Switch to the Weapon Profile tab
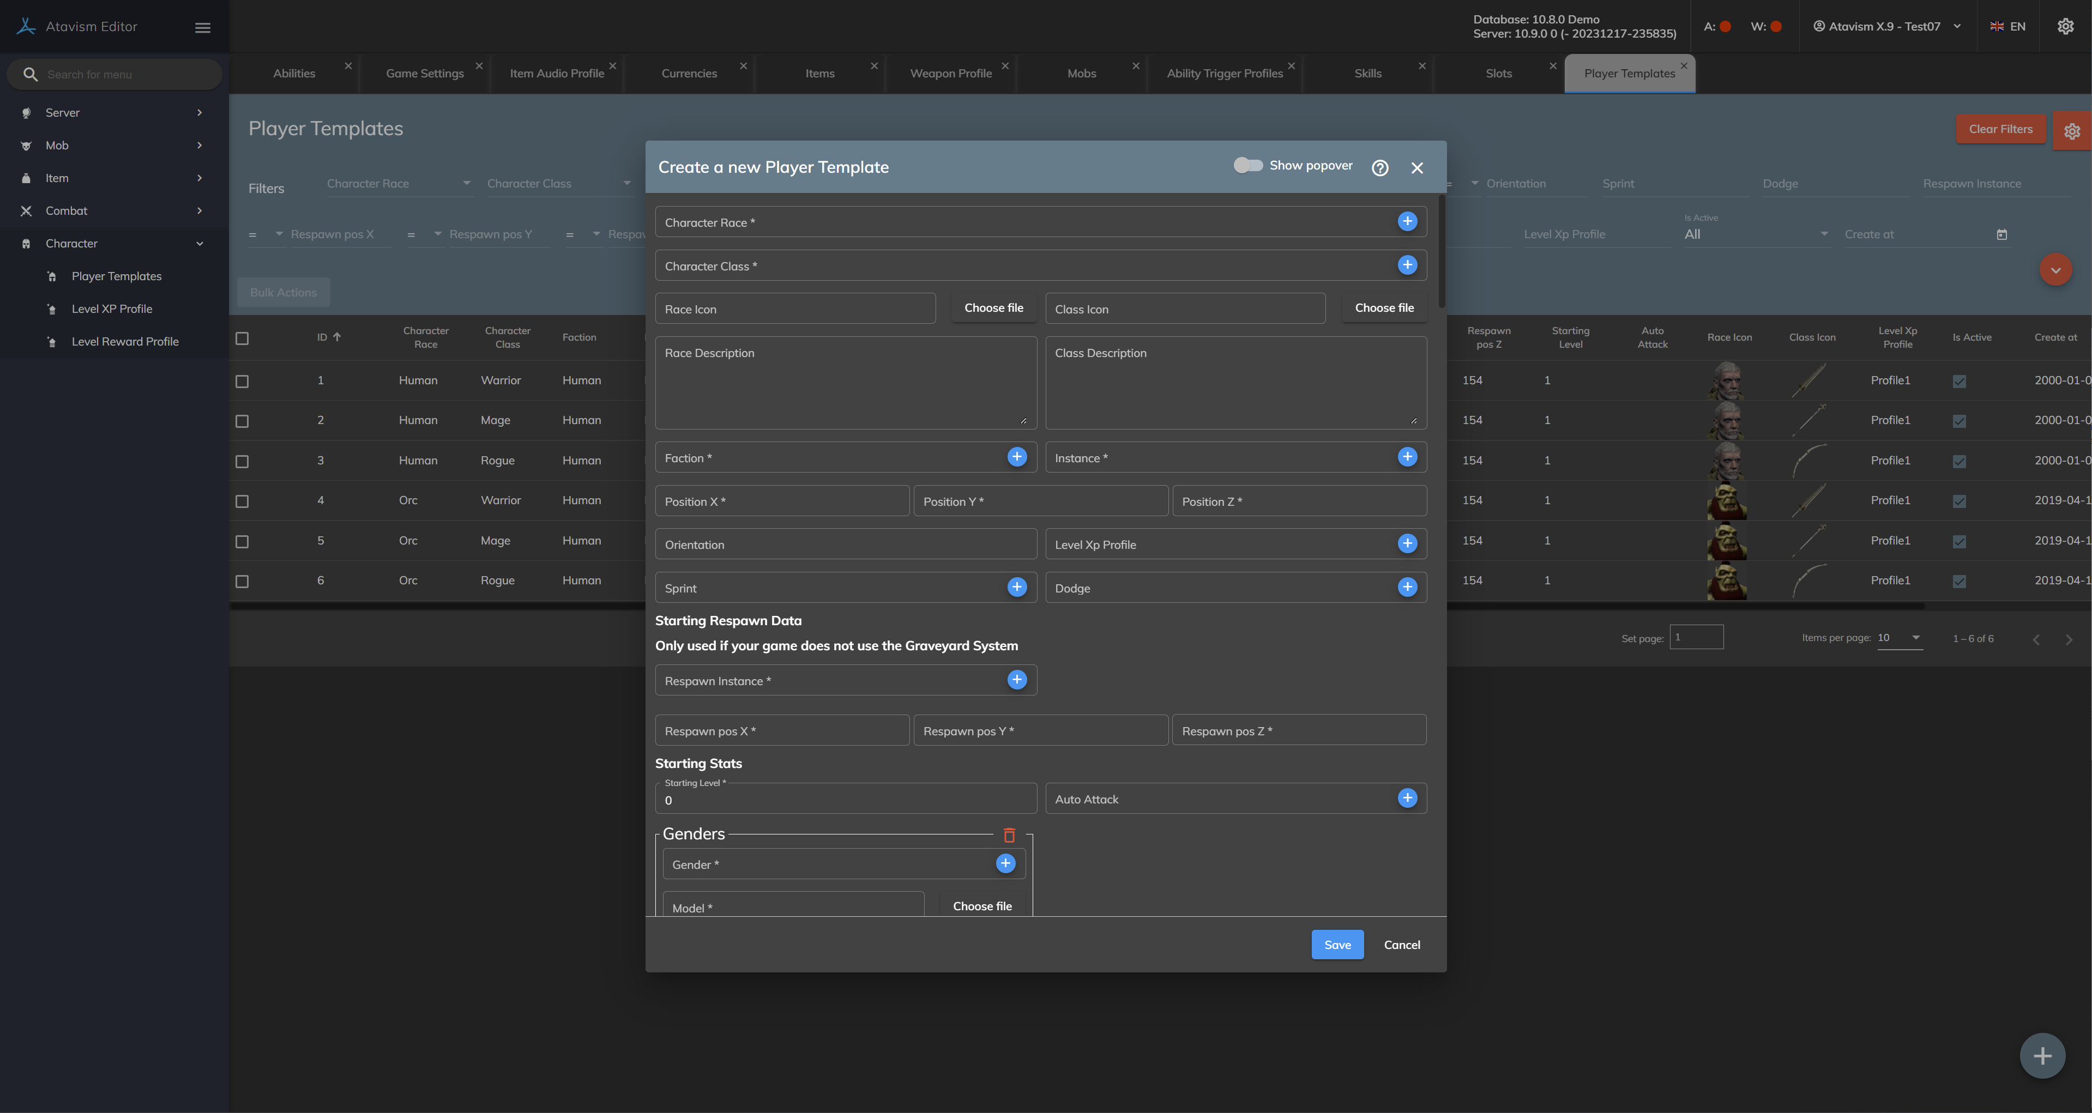 coord(950,74)
